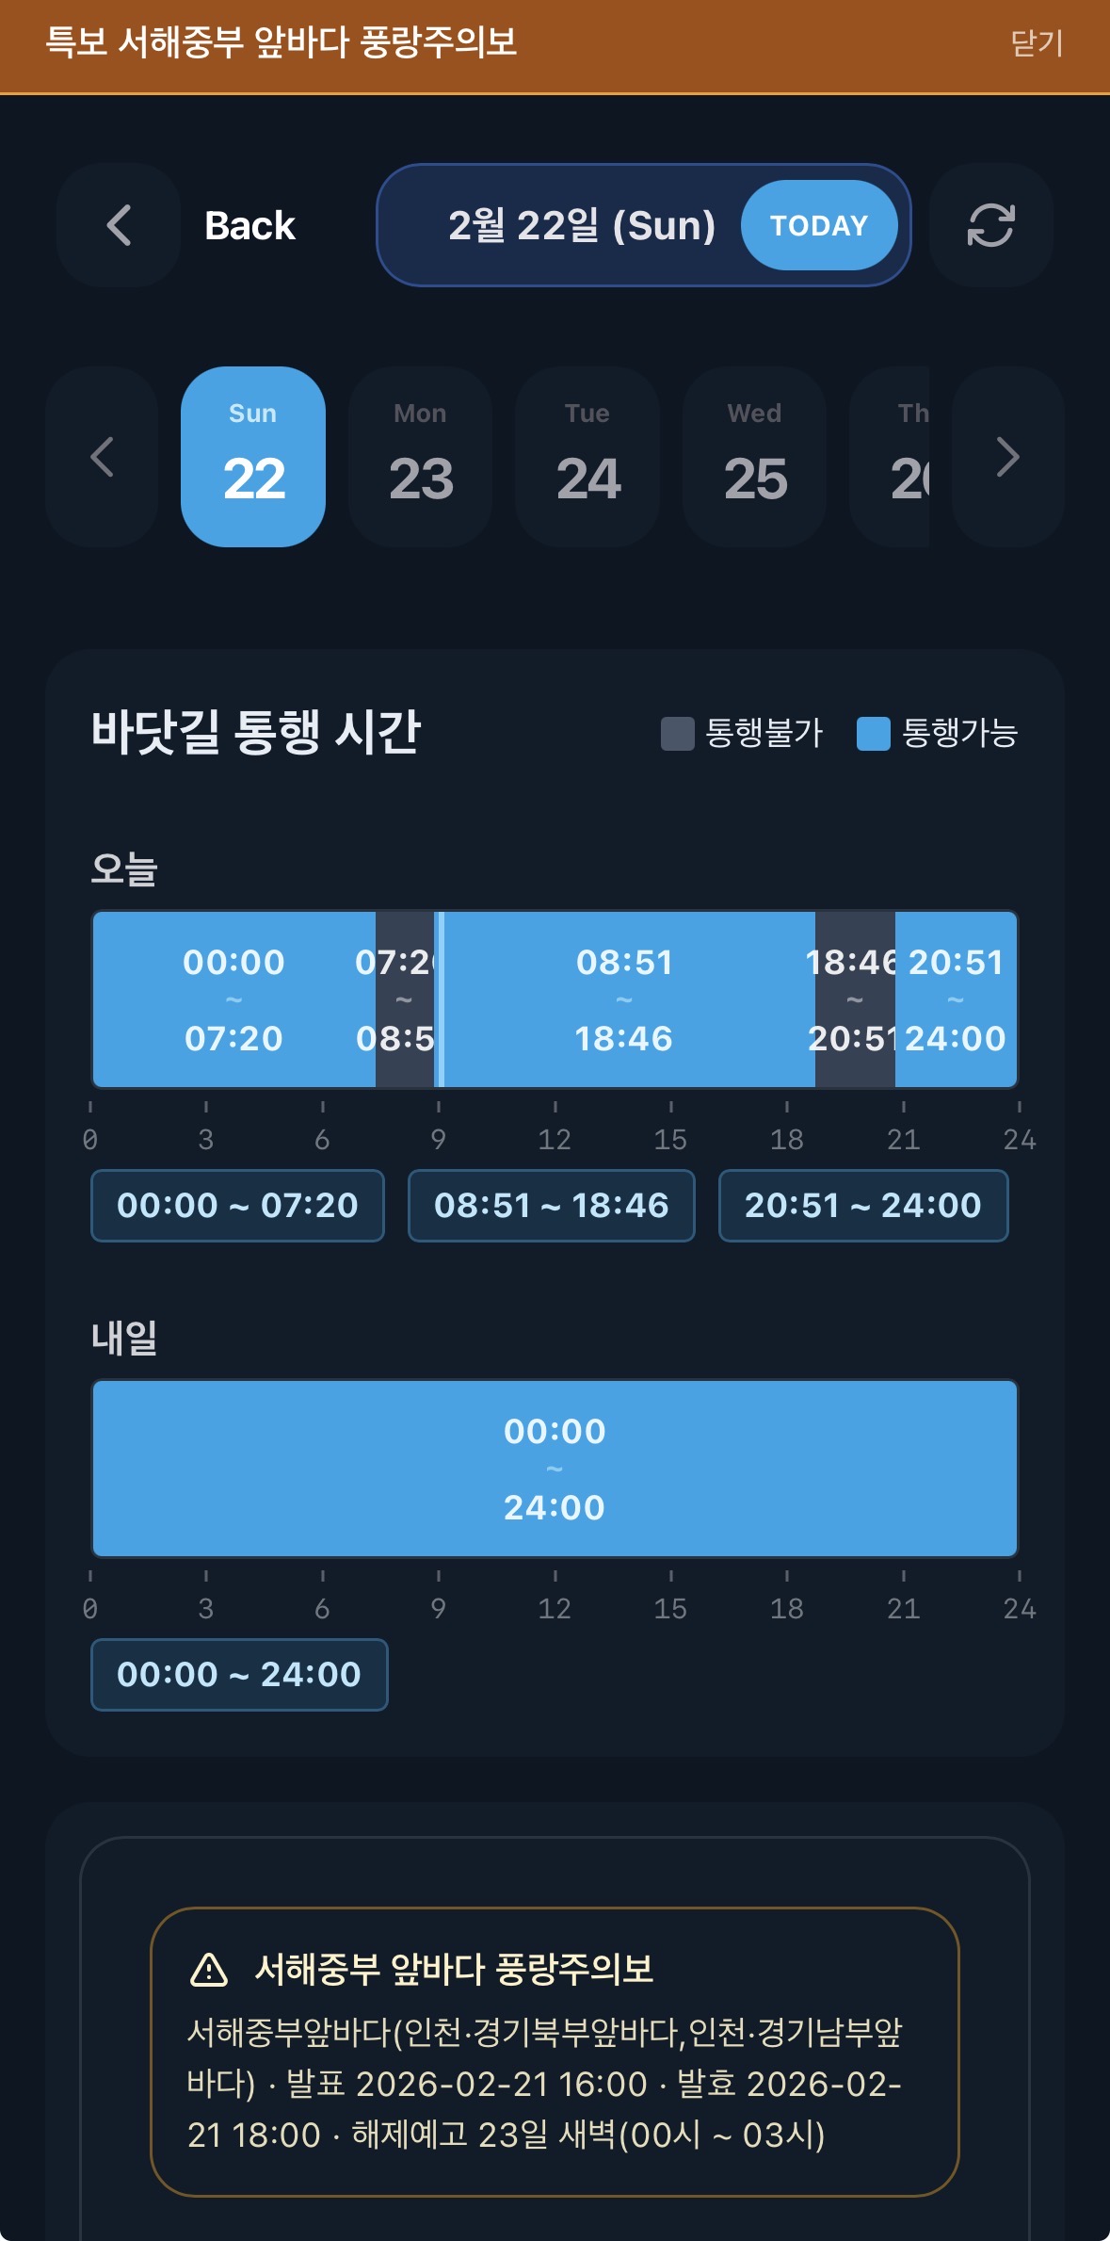Image resolution: width=1110 pixels, height=2241 pixels.
Task: Expand earlier dates with the left carousel chevron
Action: (101, 456)
